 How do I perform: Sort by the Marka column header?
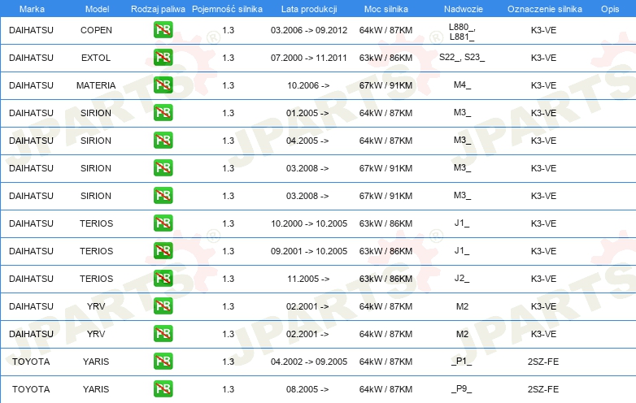tap(32, 9)
